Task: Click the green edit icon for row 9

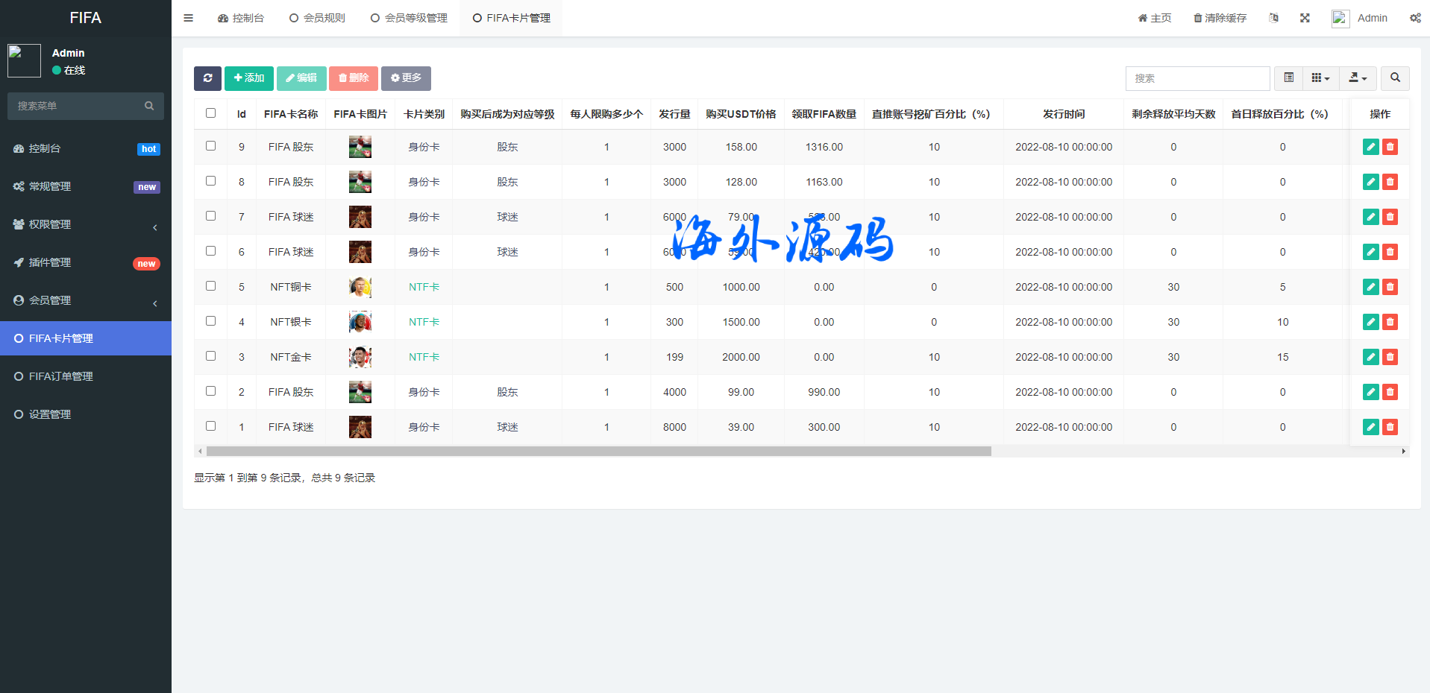Action: pyautogui.click(x=1370, y=147)
